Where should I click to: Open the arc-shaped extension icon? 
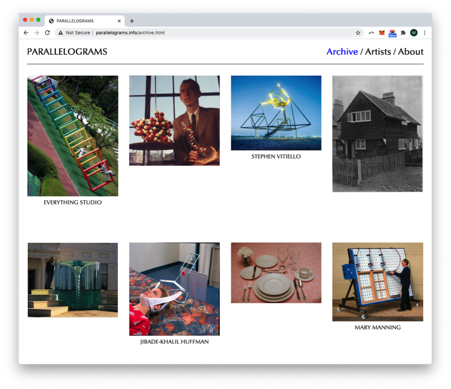[371, 33]
